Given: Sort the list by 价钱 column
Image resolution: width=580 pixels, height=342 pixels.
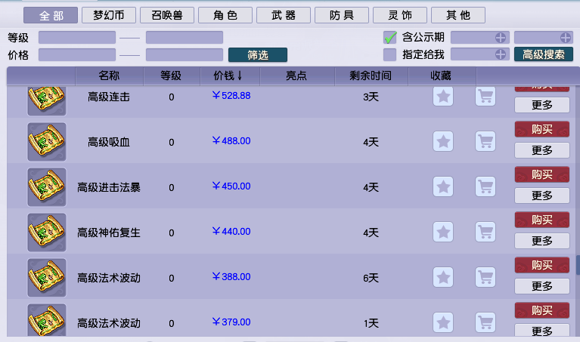Looking at the screenshot, I should pyautogui.click(x=229, y=75).
